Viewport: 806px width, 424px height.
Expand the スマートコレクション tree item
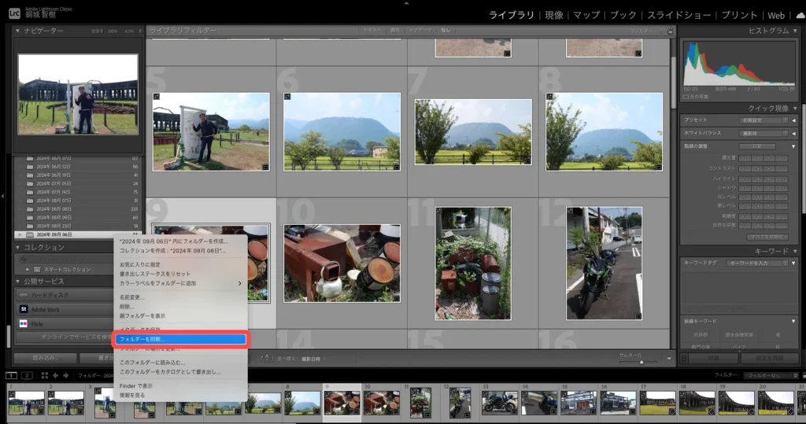point(28,269)
